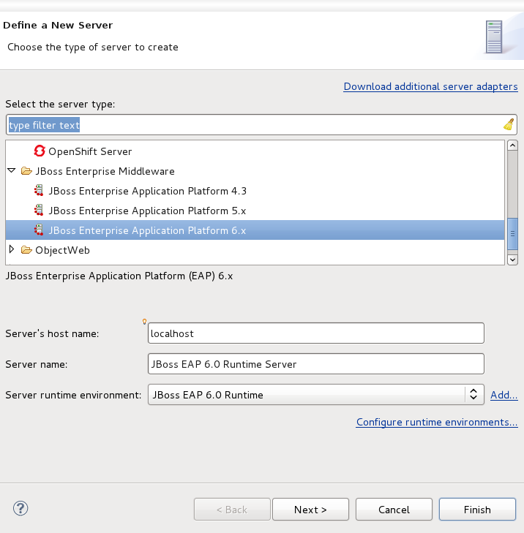Click the Next > button

click(x=310, y=509)
